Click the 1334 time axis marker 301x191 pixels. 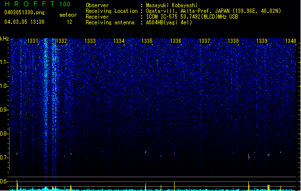tap(119, 41)
